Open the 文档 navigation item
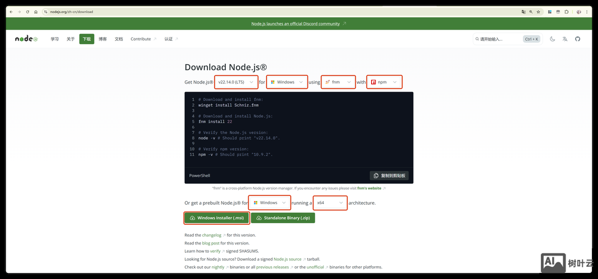This screenshot has height=279, width=598. 119,39
